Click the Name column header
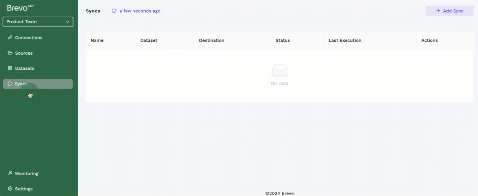 coord(97,40)
